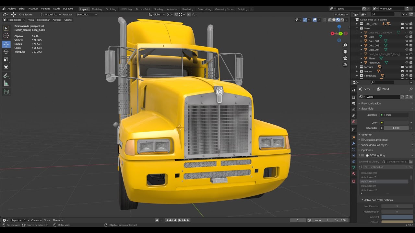The width and height of the screenshot is (415, 233).
Task: Choose the Measure tool
Action: coord(6,83)
